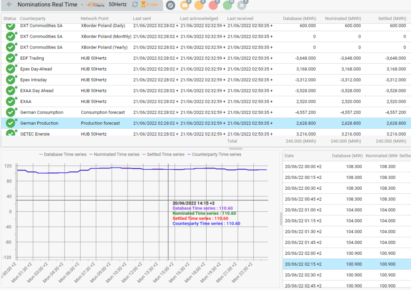This screenshot has height=290, width=411.
Task: Toggle Nominated Time series legend entry
Action: [114, 154]
